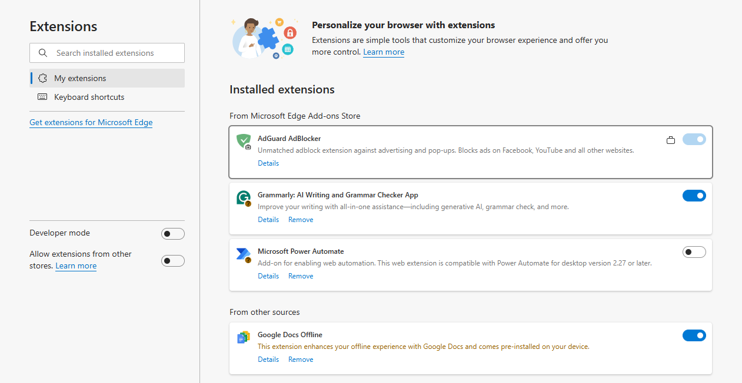Turn off Google Docs Offline extension
Screen dimensions: 742x383
click(x=694, y=335)
